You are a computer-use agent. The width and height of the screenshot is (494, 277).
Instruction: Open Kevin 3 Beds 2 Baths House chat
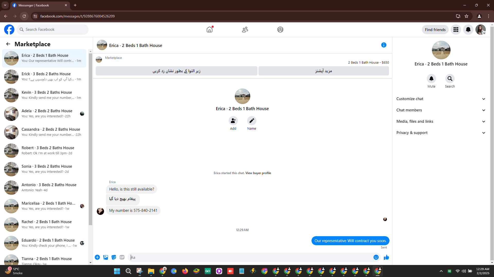[44, 95]
